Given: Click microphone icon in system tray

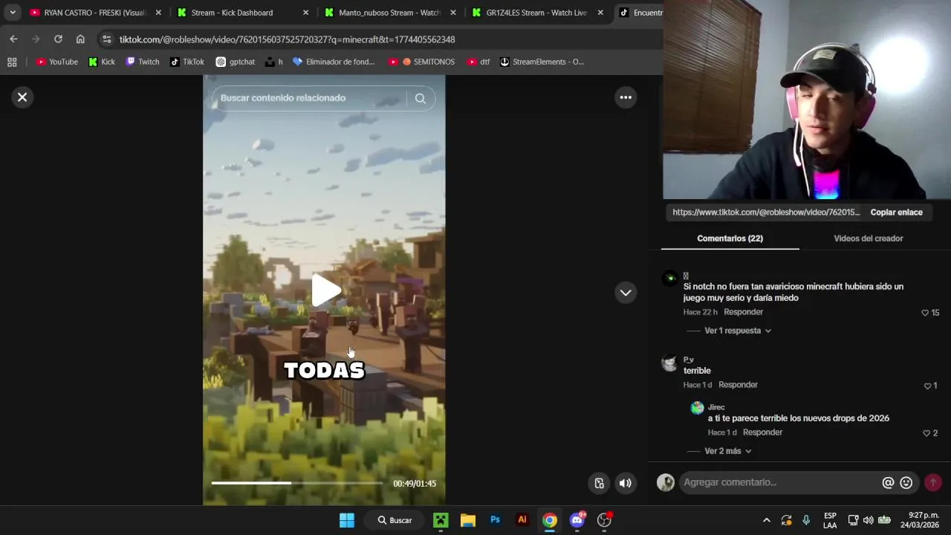Looking at the screenshot, I should (806, 520).
